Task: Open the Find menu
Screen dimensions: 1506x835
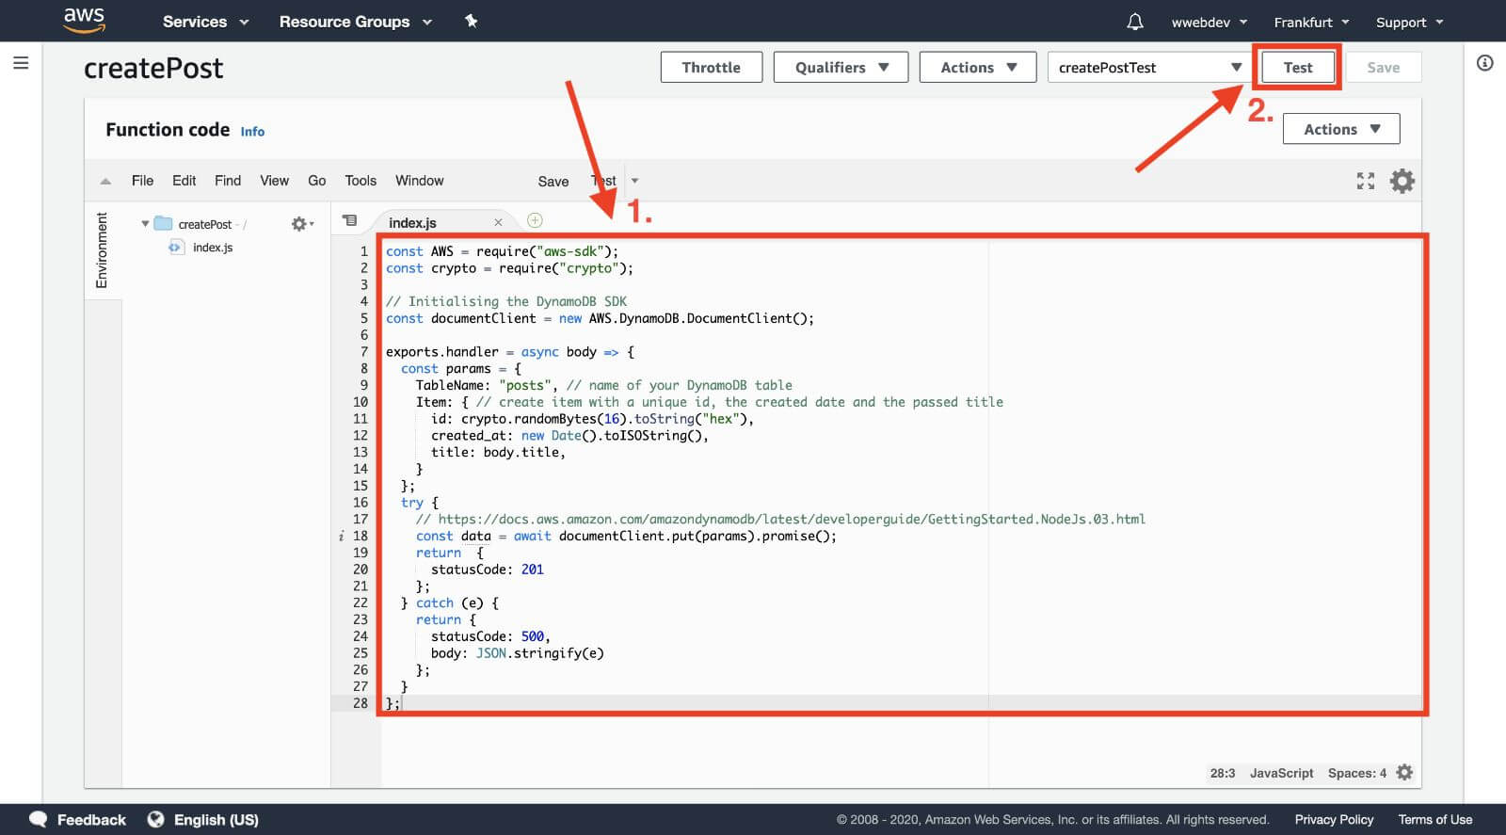Action: (x=228, y=181)
